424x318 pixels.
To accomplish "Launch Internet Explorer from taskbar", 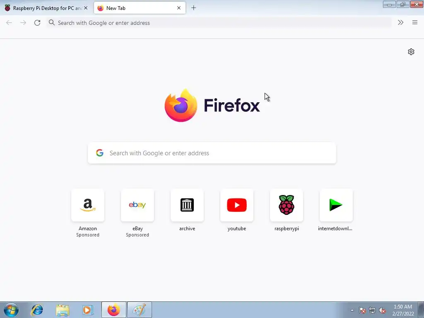I will click(37, 310).
